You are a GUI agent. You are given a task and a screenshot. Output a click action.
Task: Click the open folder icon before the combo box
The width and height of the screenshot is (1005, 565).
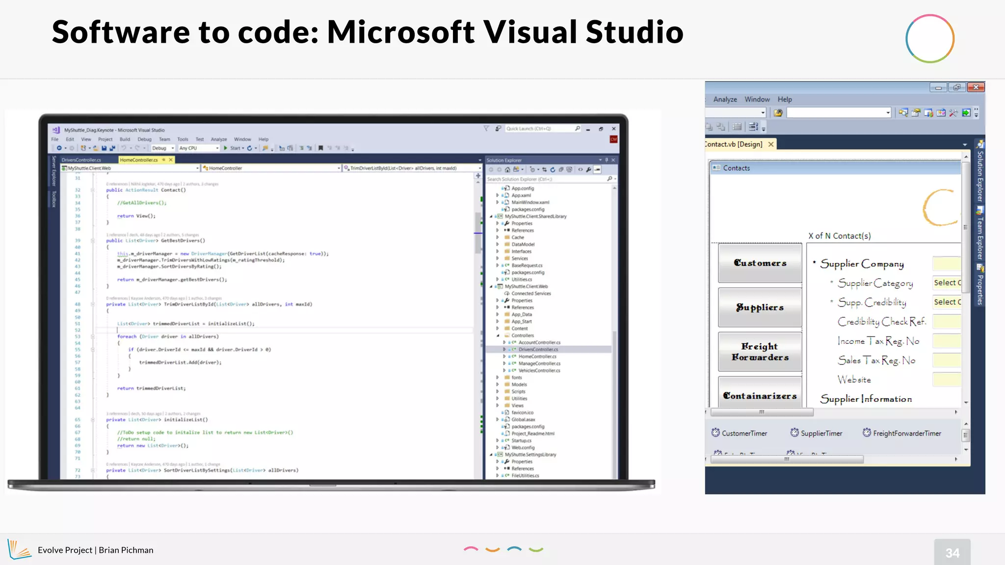pos(778,113)
